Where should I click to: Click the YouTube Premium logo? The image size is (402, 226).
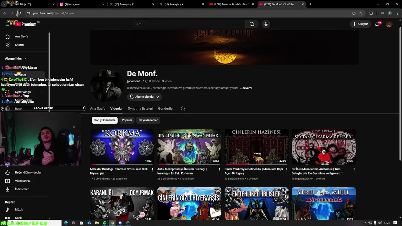point(26,24)
